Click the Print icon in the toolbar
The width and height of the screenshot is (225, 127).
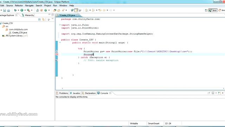(x=8, y=10)
